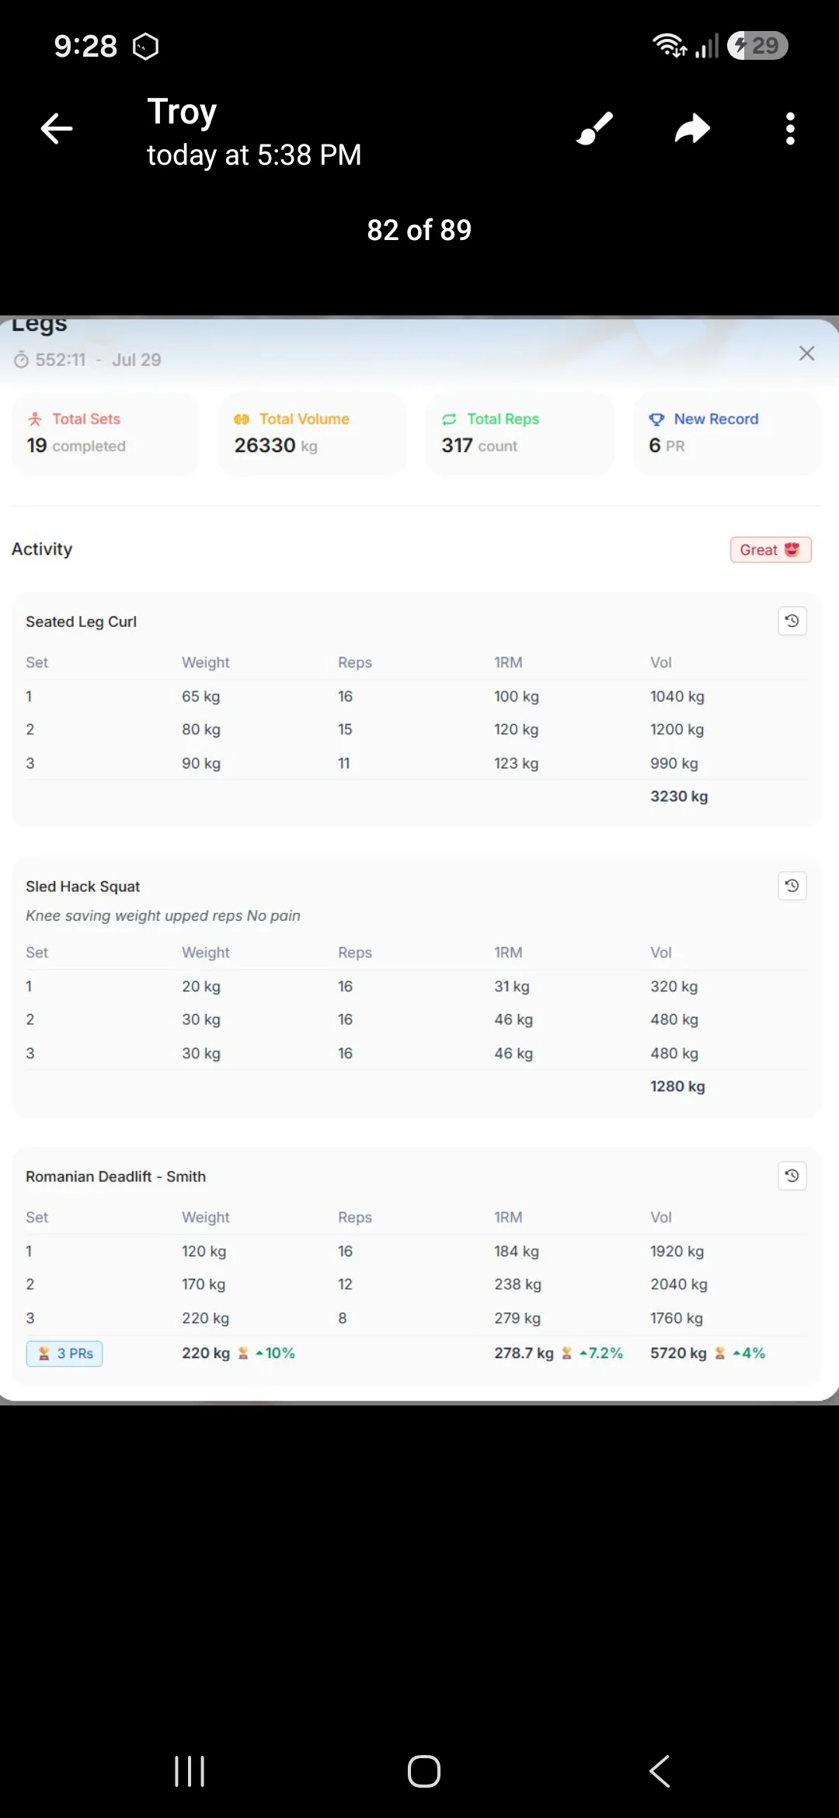The image size is (839, 1818).
Task: Select Romanian Deadlift set 3 row
Action: click(x=416, y=1318)
